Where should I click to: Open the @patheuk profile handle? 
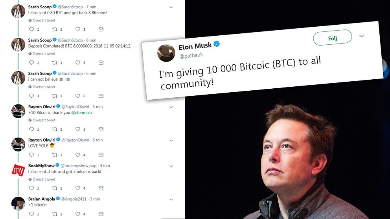pyautogui.click(x=191, y=55)
